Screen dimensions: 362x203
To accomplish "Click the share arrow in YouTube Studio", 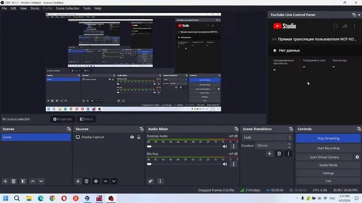I will click(x=345, y=26).
